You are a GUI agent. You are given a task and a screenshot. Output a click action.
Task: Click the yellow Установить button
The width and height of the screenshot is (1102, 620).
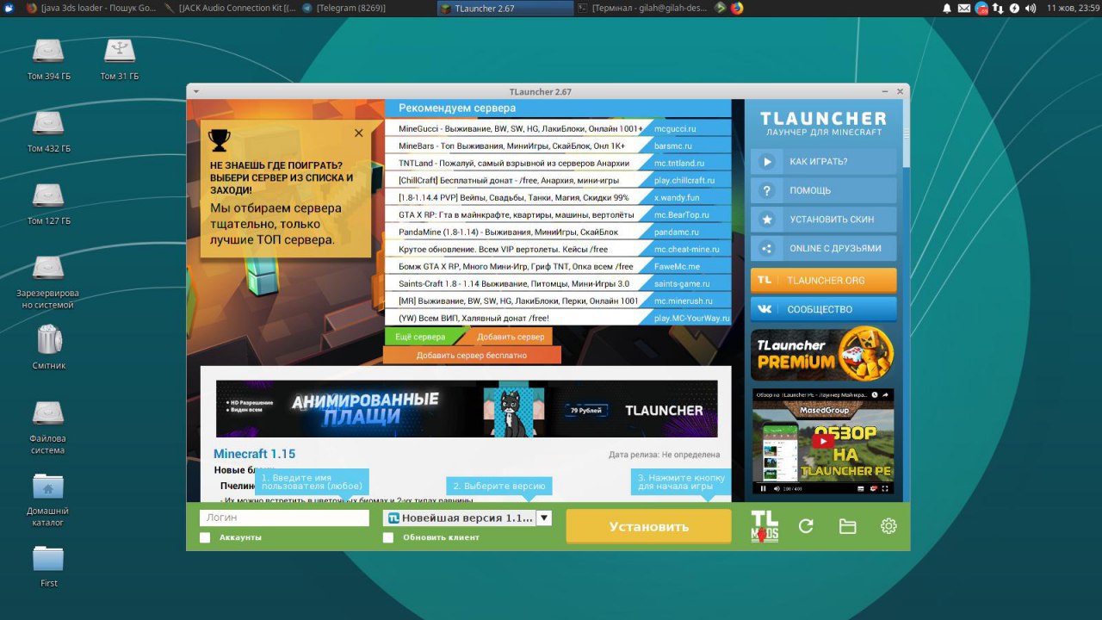tap(648, 526)
